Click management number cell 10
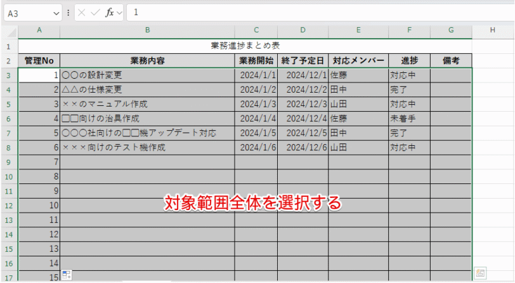The width and height of the screenshot is (515, 283). tap(39, 206)
